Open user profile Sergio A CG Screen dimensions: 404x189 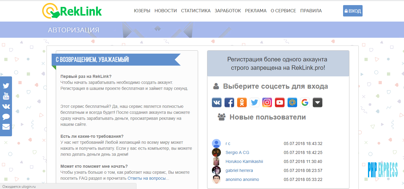pyautogui.click(x=237, y=153)
